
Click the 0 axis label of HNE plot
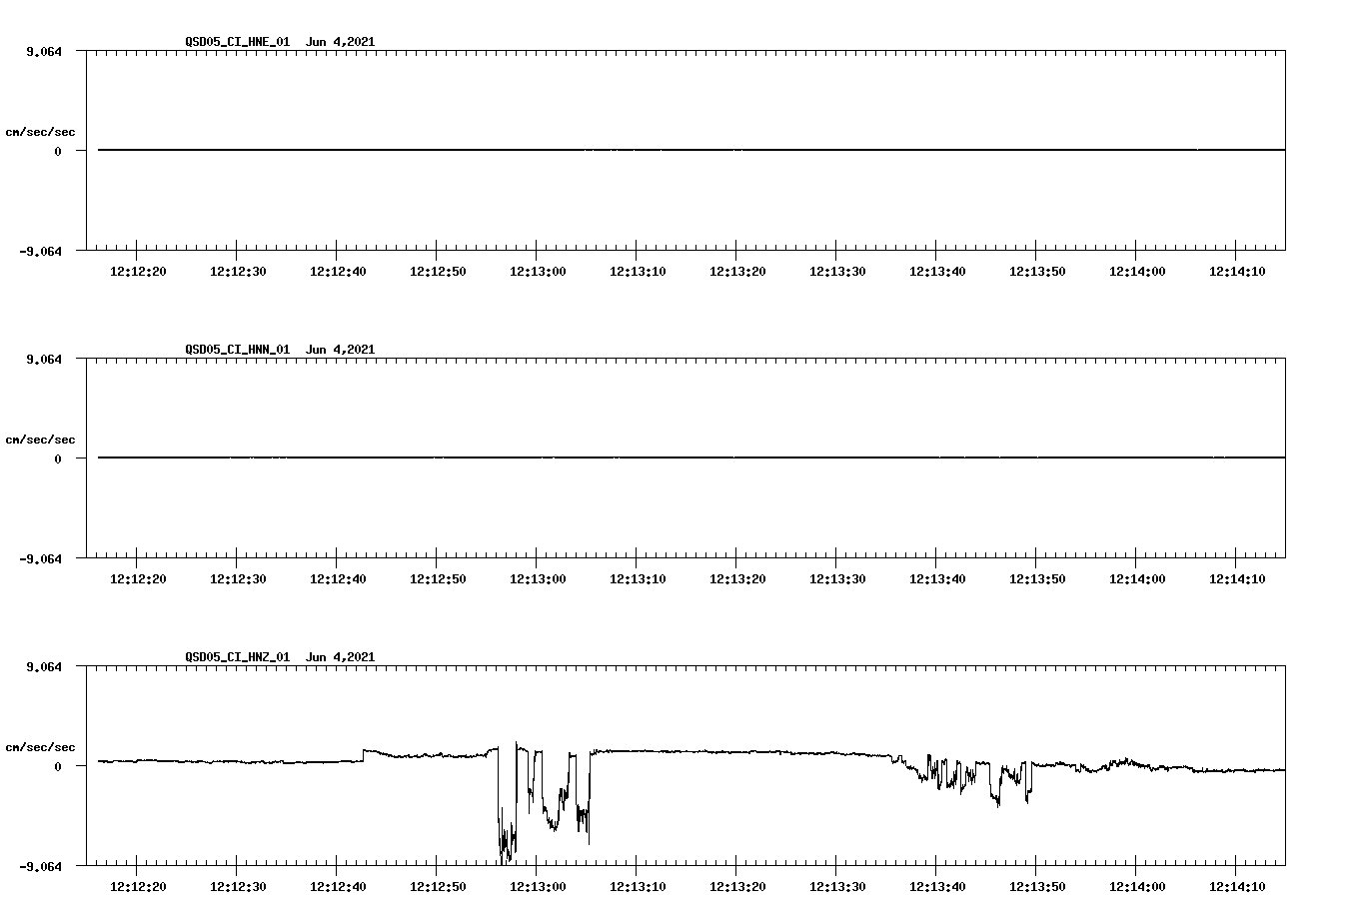(58, 151)
